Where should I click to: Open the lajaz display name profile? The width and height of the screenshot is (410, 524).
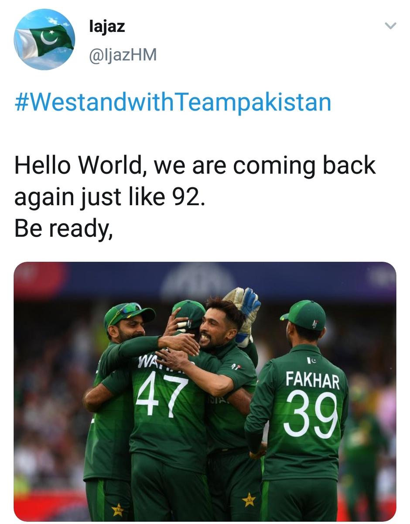107,26
